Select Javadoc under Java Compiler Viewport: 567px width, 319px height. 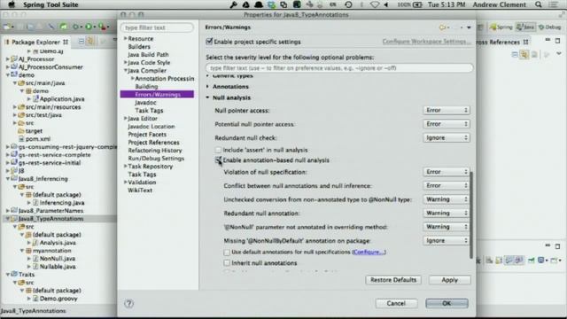coord(145,103)
